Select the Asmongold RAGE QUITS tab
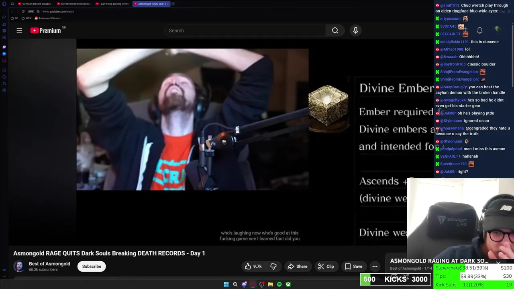514x289 pixels. pyautogui.click(x=151, y=4)
